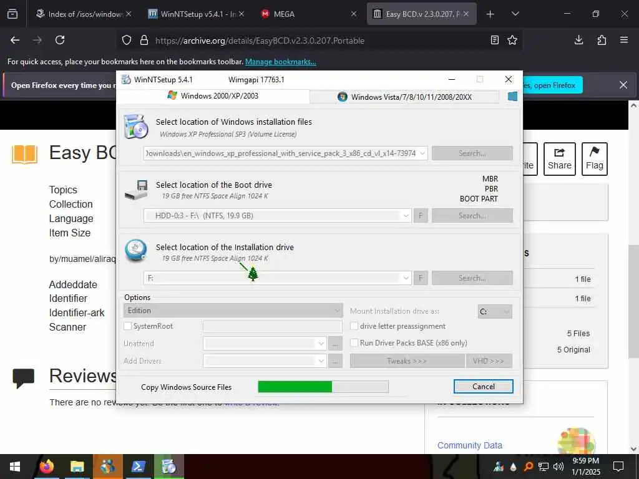Select the Easy BCD.v 2.3.0.207 browser tab
639x479 pixels.
pos(421,14)
